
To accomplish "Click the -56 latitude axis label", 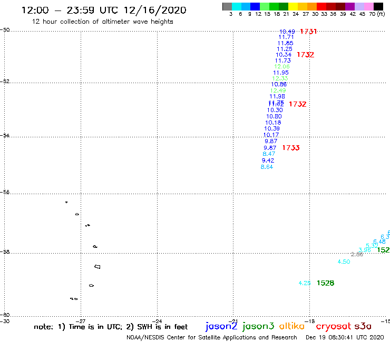I will [5, 192].
